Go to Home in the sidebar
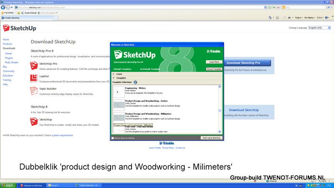 [6, 40]
